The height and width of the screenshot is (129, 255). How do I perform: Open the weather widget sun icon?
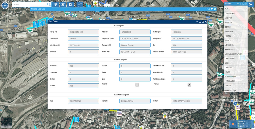(233, 124)
